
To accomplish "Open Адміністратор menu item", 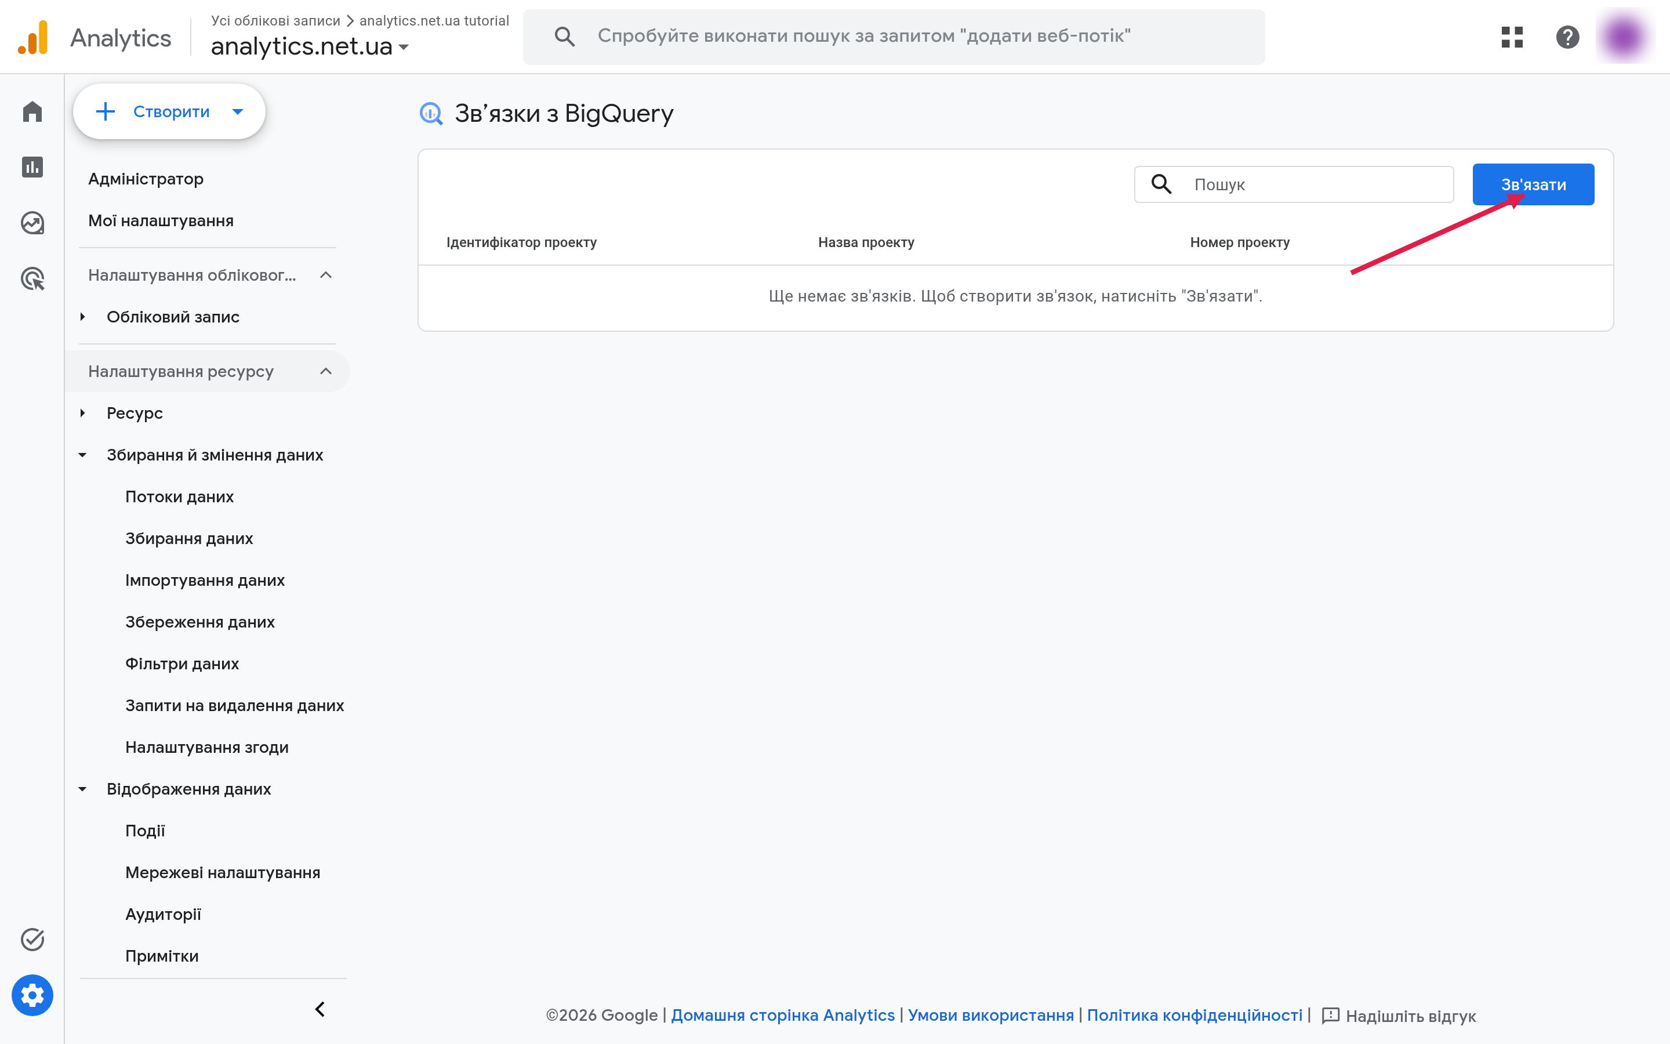I will point(146,179).
